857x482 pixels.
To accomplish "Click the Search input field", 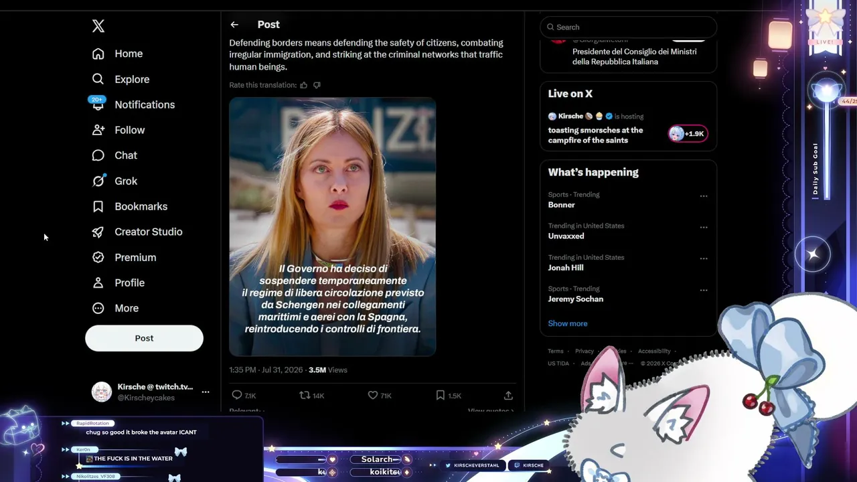I will point(628,27).
